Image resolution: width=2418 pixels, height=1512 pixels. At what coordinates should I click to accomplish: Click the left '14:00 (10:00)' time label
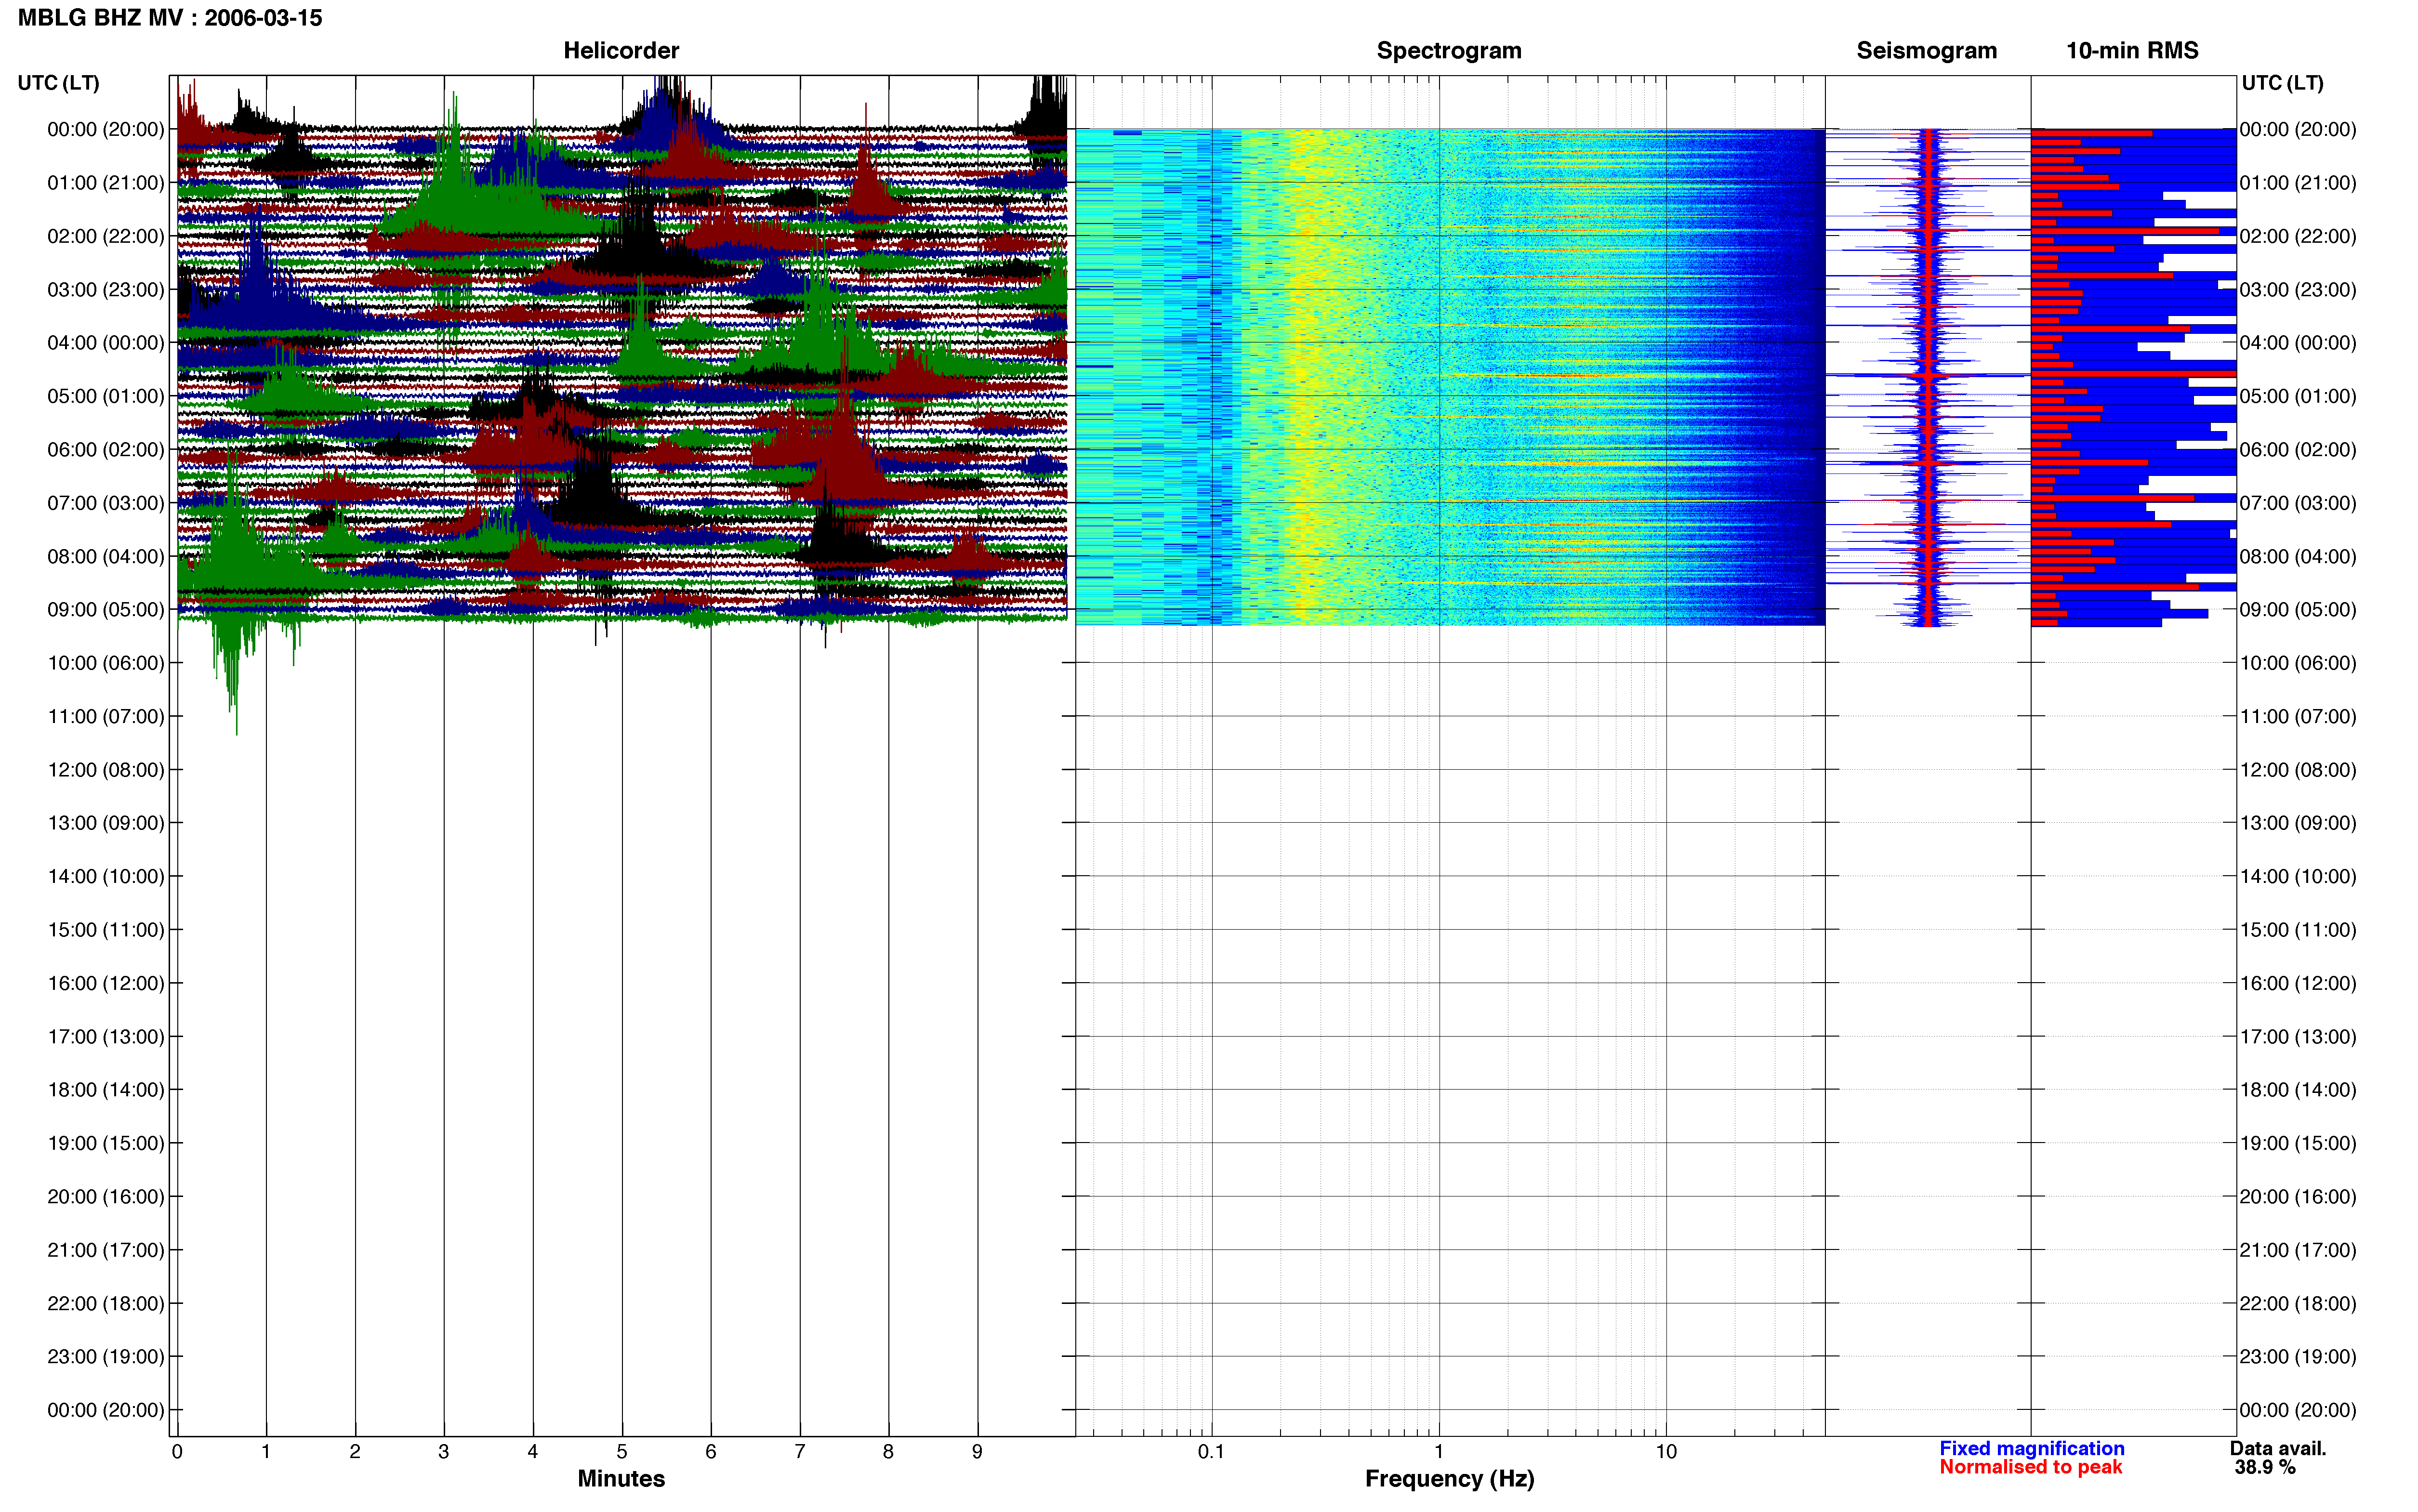point(106,876)
